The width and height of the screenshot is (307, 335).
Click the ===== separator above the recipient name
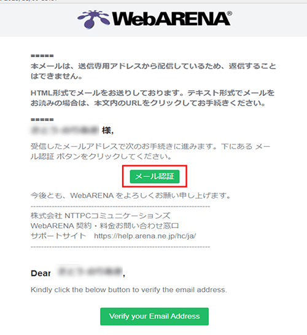[42, 120]
